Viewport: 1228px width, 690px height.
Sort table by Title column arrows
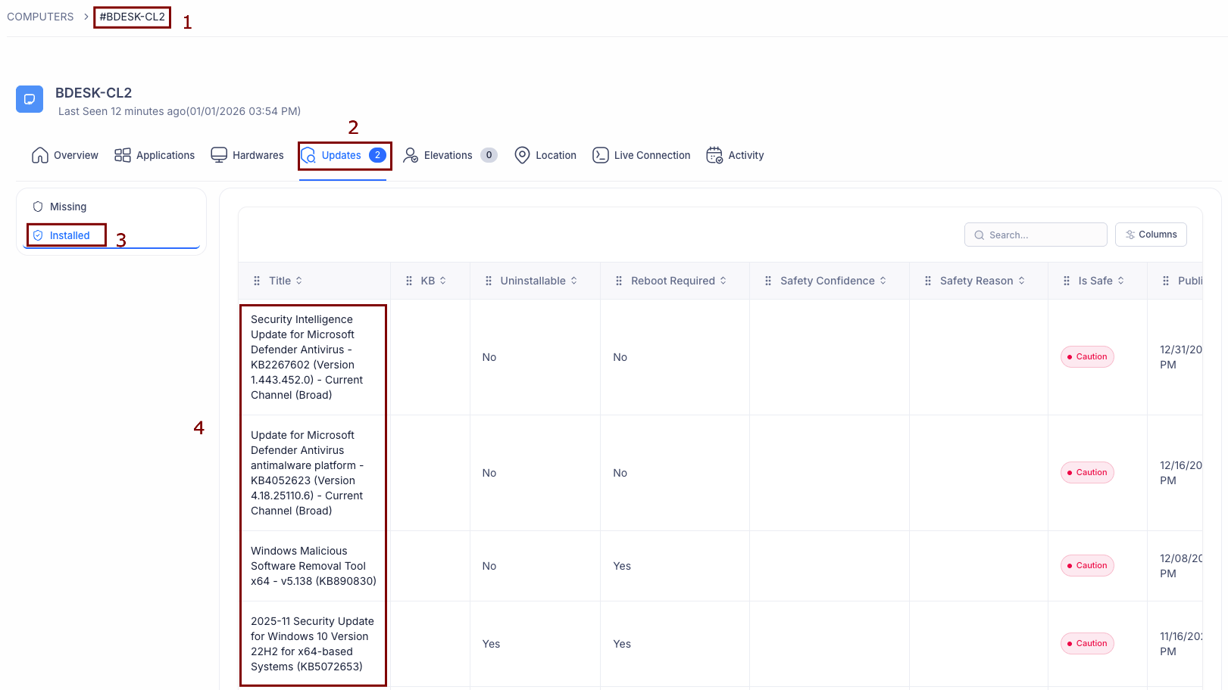click(x=299, y=281)
